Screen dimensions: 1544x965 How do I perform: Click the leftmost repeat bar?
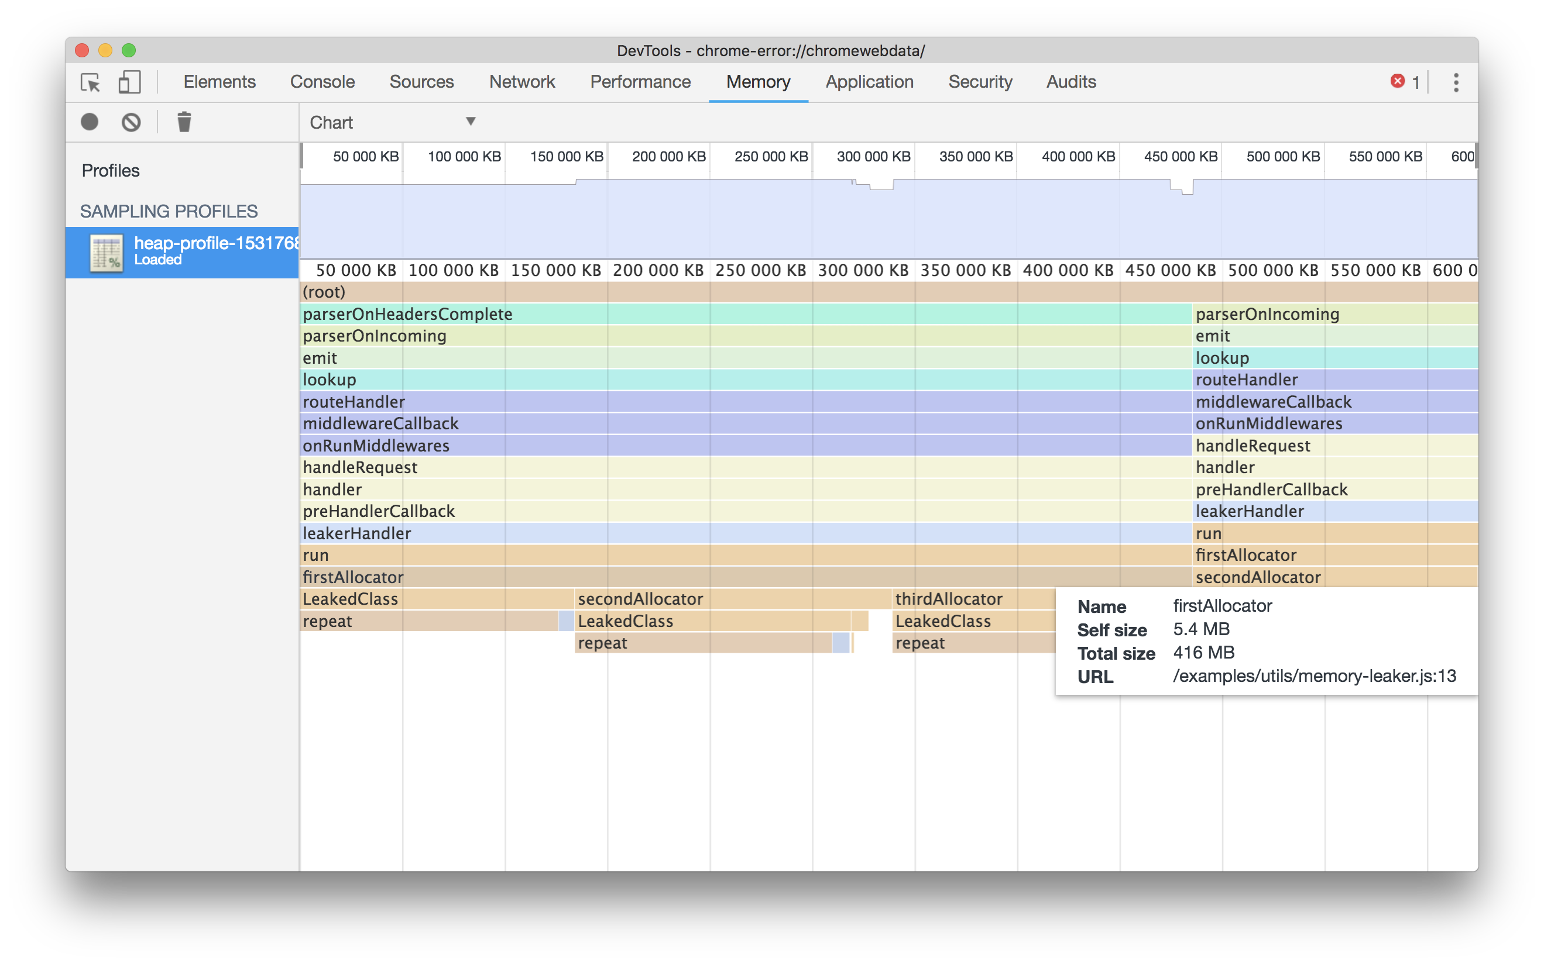428,621
